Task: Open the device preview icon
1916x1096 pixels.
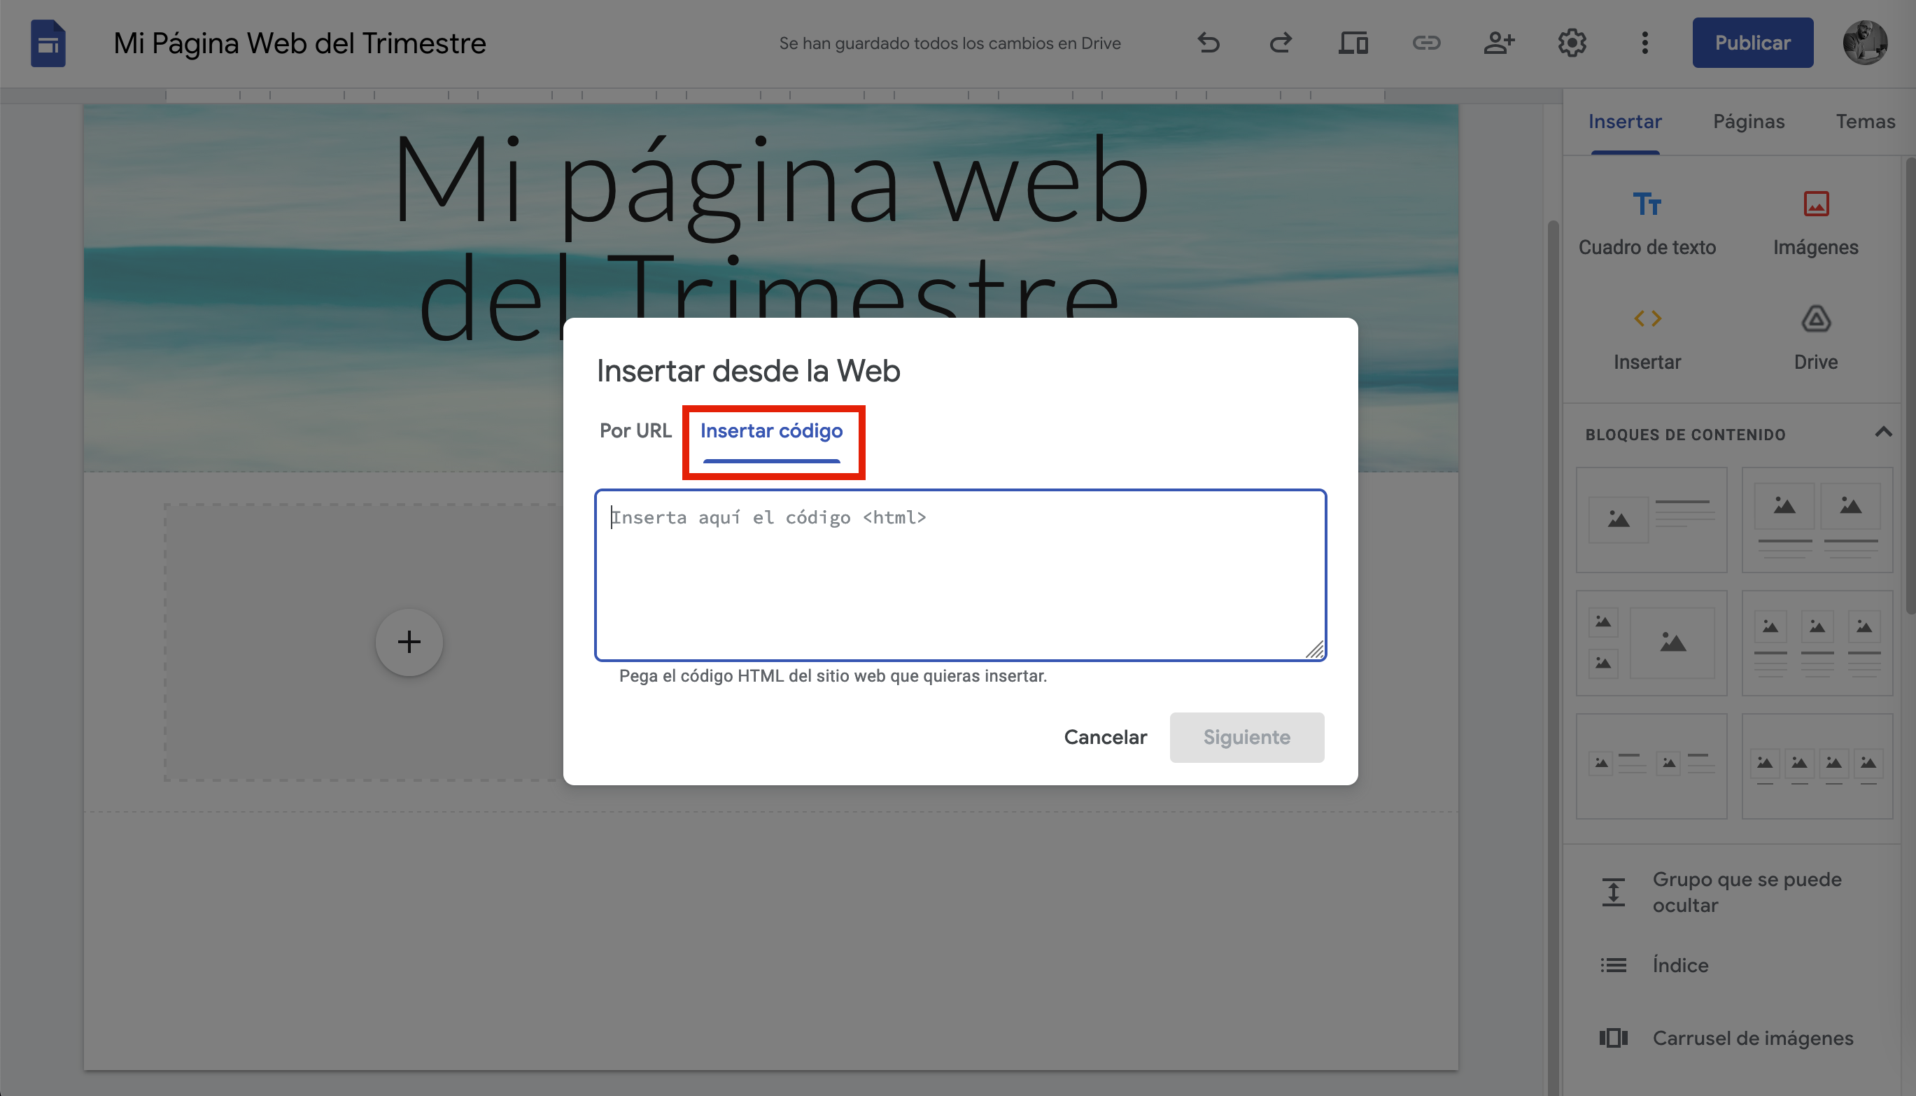Action: pos(1353,43)
